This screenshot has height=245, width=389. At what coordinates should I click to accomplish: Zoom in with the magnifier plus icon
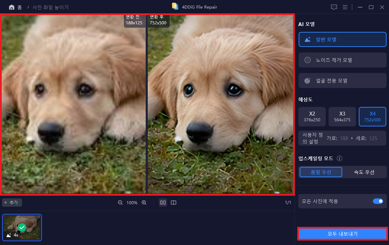pos(144,203)
